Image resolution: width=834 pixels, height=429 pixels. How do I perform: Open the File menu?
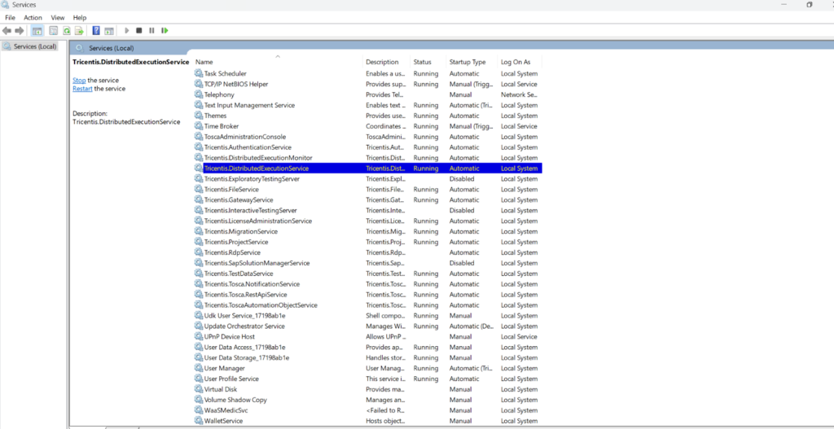point(10,18)
